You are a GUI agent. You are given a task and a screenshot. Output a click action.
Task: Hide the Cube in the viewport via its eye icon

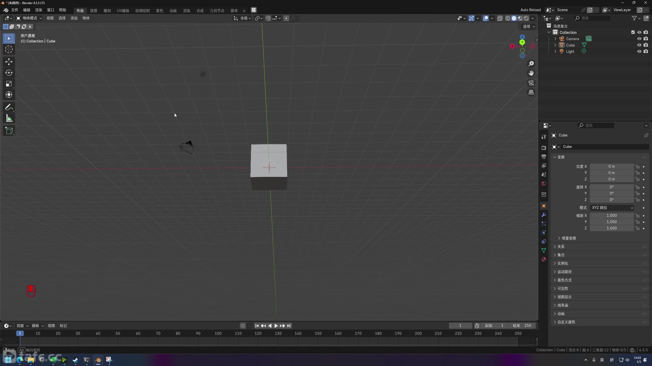639,45
